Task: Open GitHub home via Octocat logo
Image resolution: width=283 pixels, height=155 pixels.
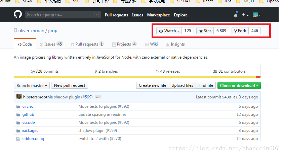Action: point(18,14)
